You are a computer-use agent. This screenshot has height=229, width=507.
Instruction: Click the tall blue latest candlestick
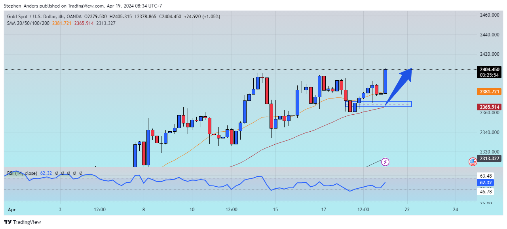tap(385, 81)
